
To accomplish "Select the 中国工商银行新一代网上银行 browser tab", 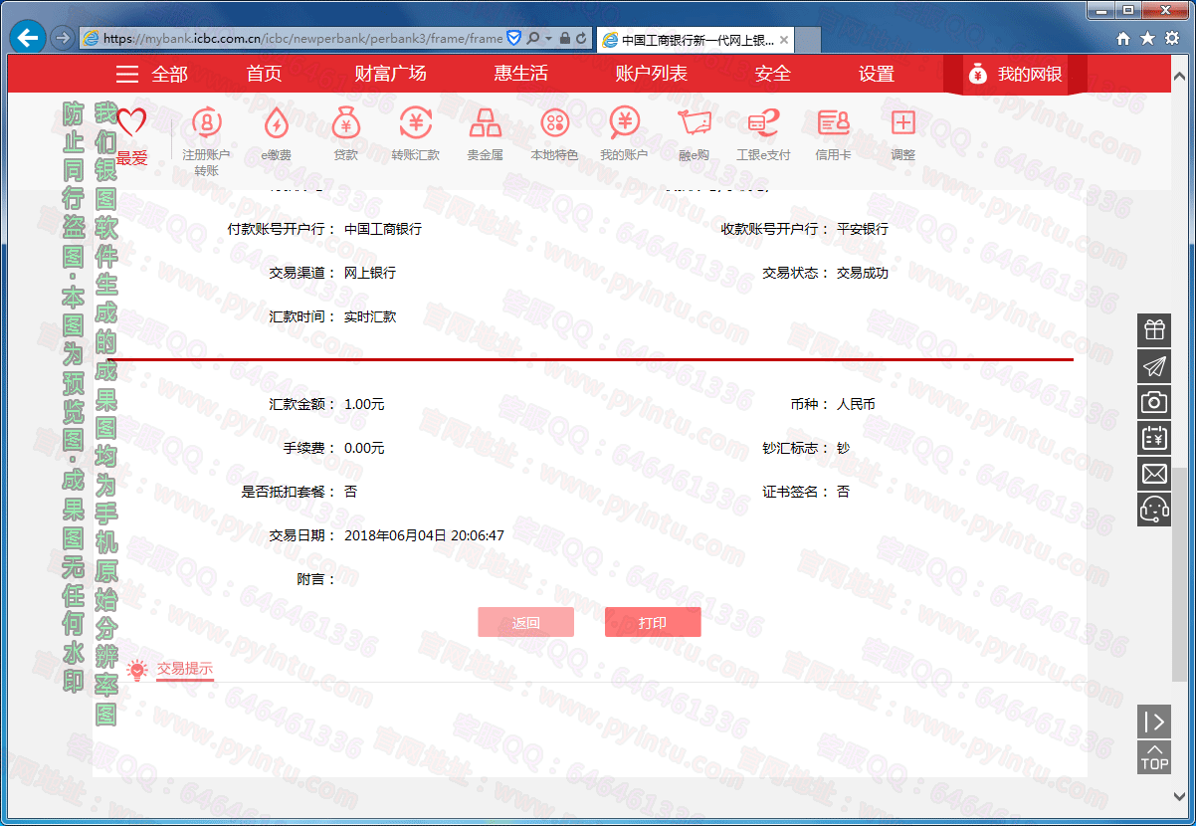I will (696, 40).
